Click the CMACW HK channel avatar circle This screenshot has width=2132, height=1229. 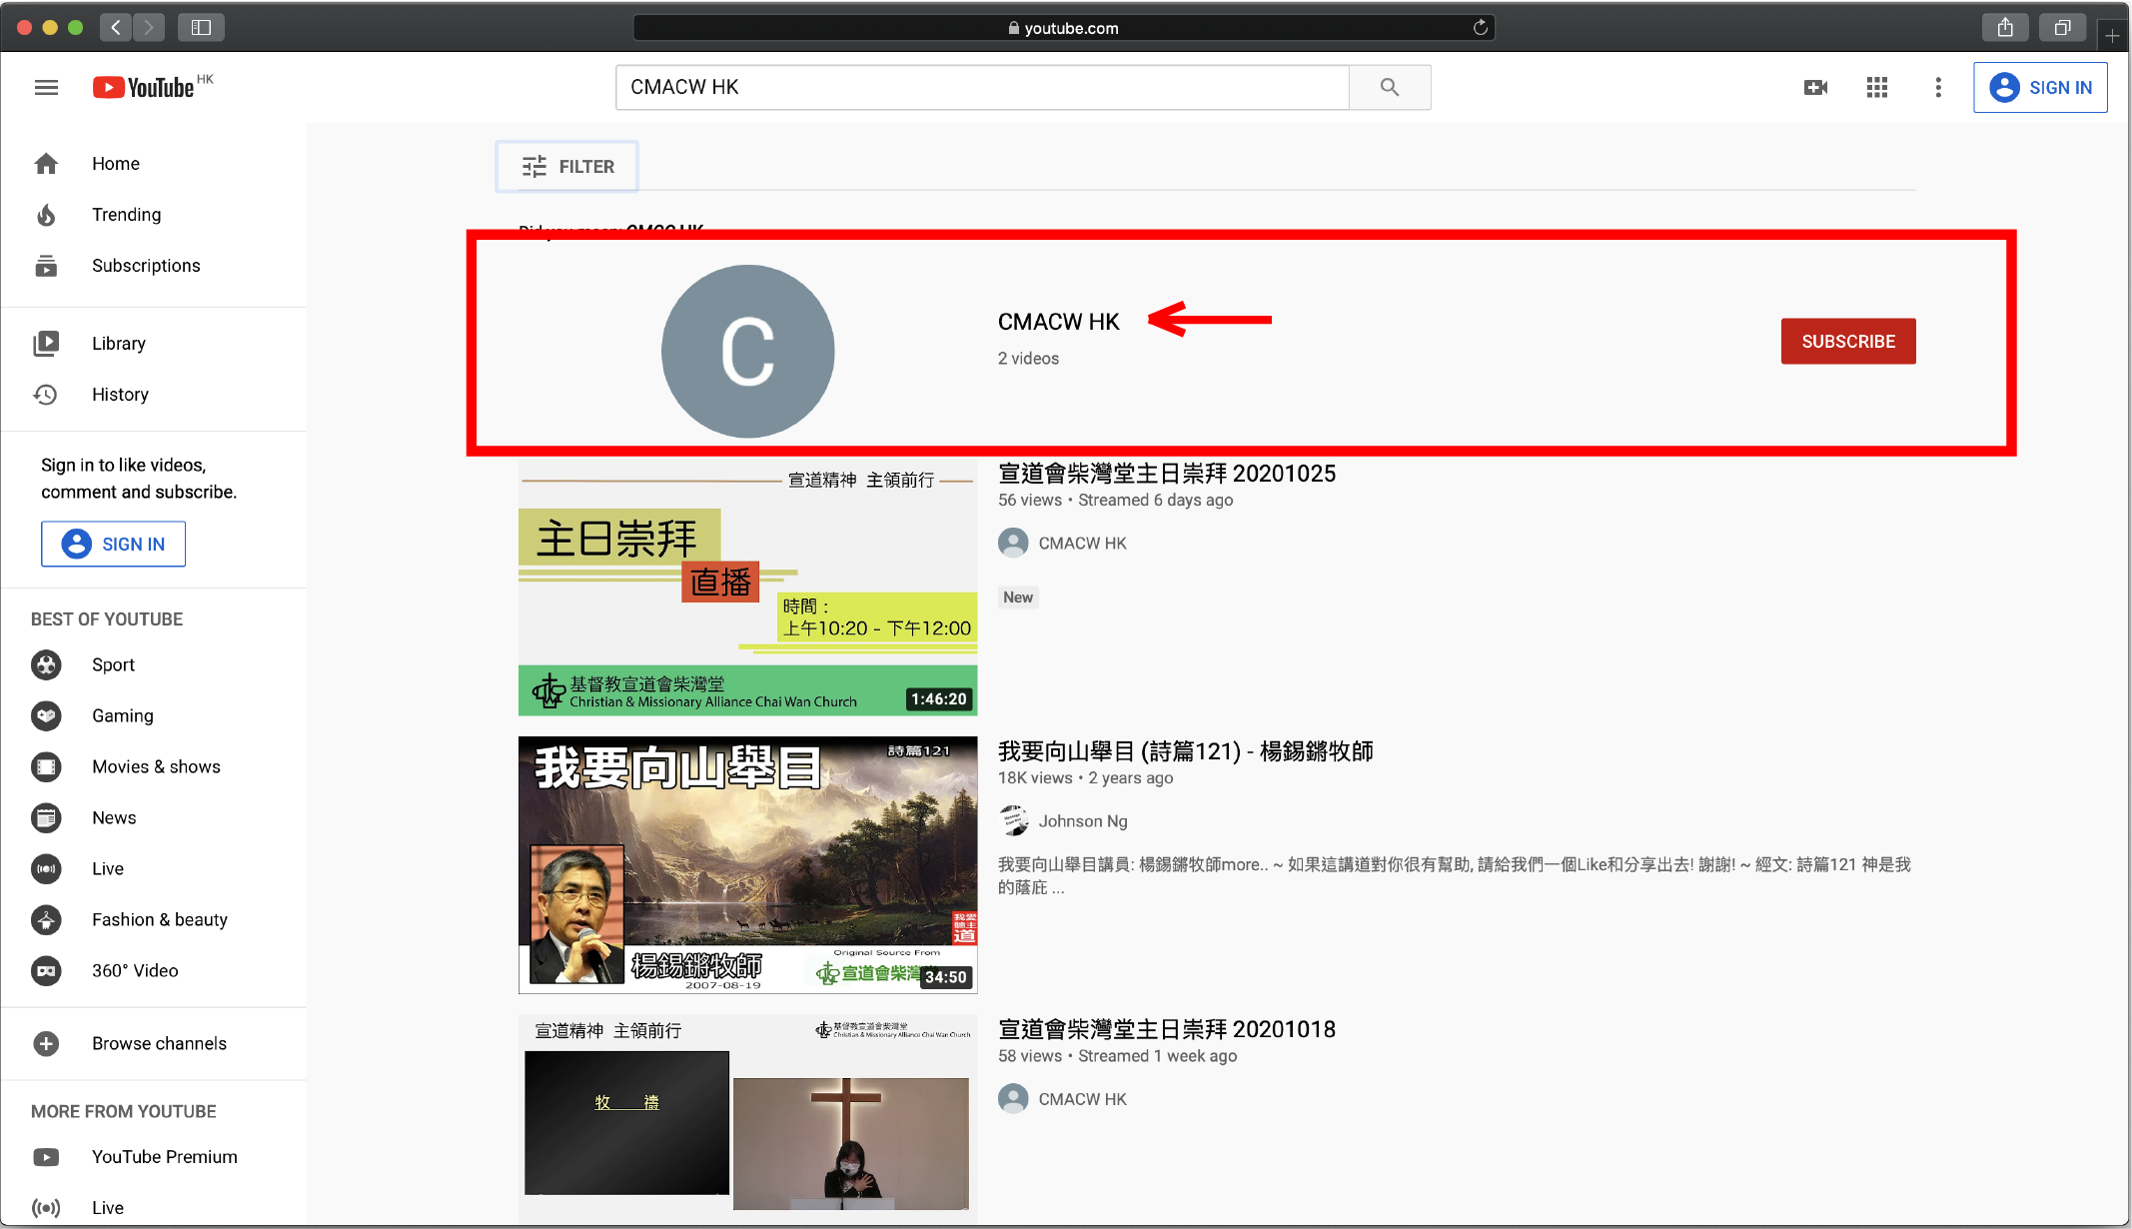747,352
